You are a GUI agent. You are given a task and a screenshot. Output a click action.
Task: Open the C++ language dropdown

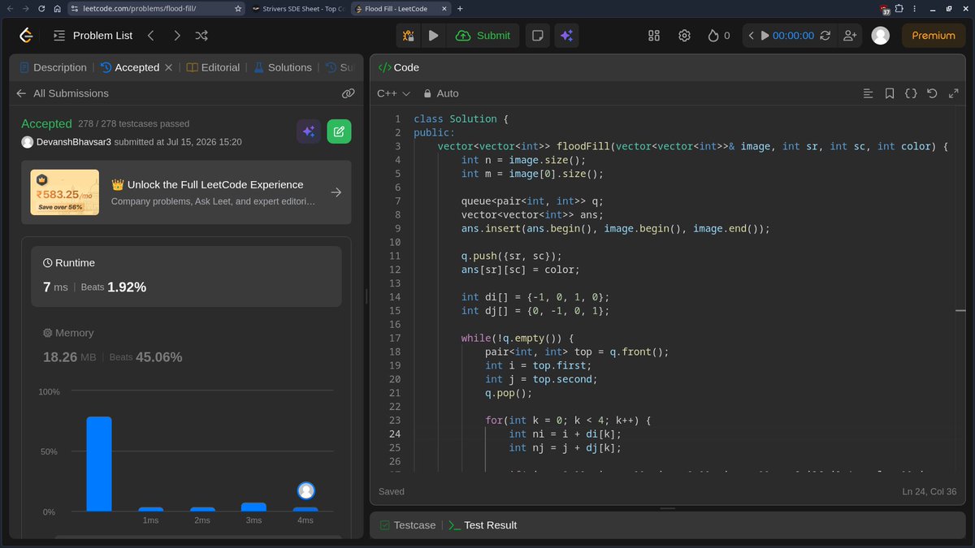(393, 93)
